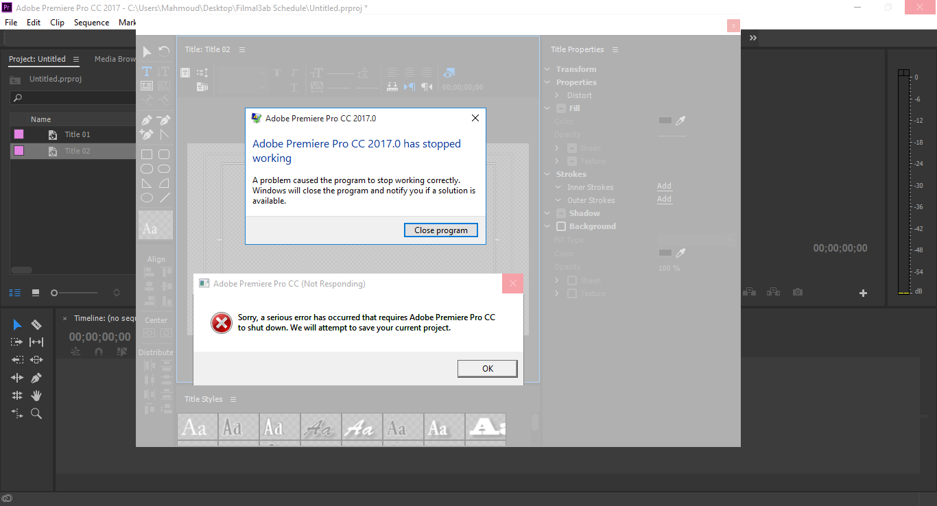Open Title Properties panel menu
Viewport: 937px width, 506px height.
[615, 49]
